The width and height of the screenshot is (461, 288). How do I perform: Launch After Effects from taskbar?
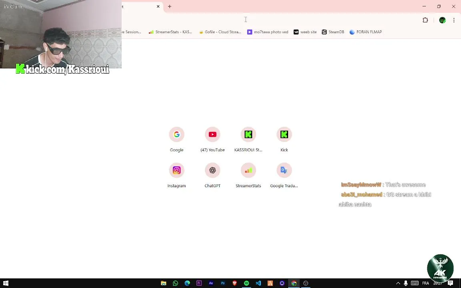coord(211,283)
